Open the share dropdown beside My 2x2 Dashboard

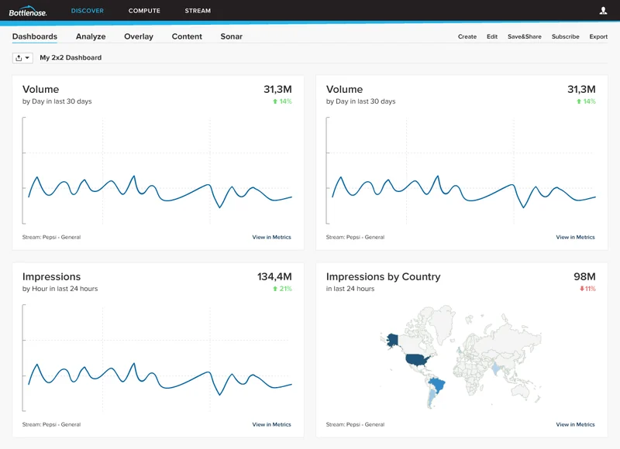(x=22, y=58)
